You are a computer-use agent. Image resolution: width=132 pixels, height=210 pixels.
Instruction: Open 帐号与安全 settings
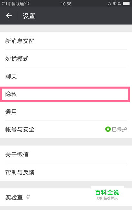coord(66,129)
